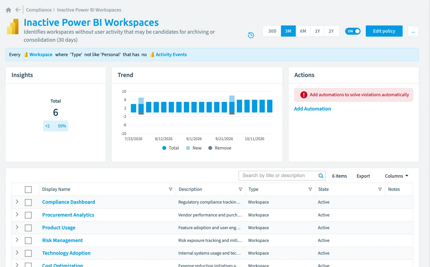This screenshot has height=267, width=430.
Task: Open the Workspace link in policy rule
Action: point(41,54)
